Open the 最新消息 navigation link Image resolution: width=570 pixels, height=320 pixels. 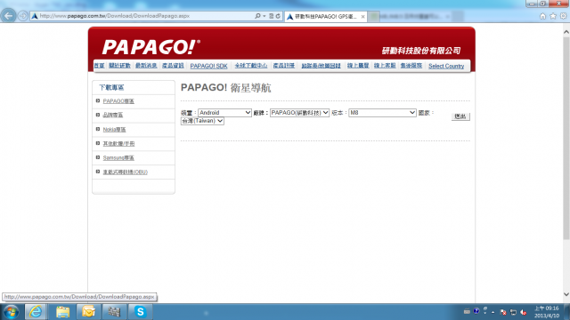pos(146,66)
